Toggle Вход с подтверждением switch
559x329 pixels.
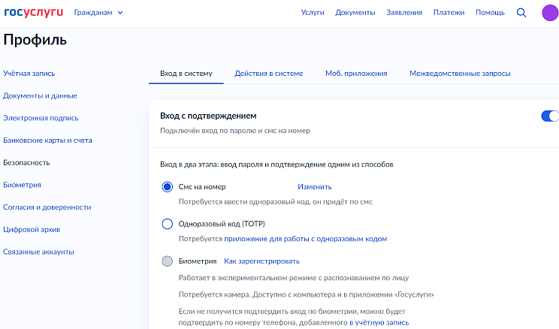[x=550, y=116]
